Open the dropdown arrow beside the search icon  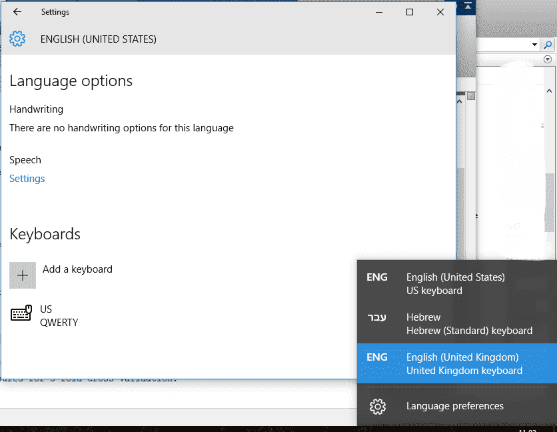coord(534,45)
